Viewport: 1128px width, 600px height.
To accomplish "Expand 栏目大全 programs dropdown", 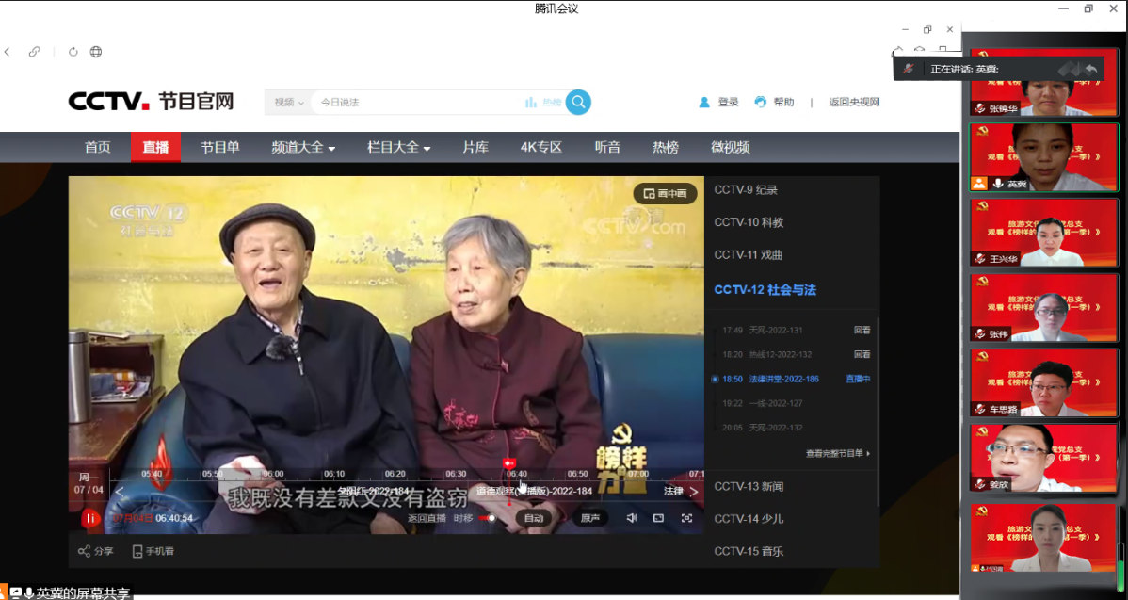I will (x=398, y=148).
